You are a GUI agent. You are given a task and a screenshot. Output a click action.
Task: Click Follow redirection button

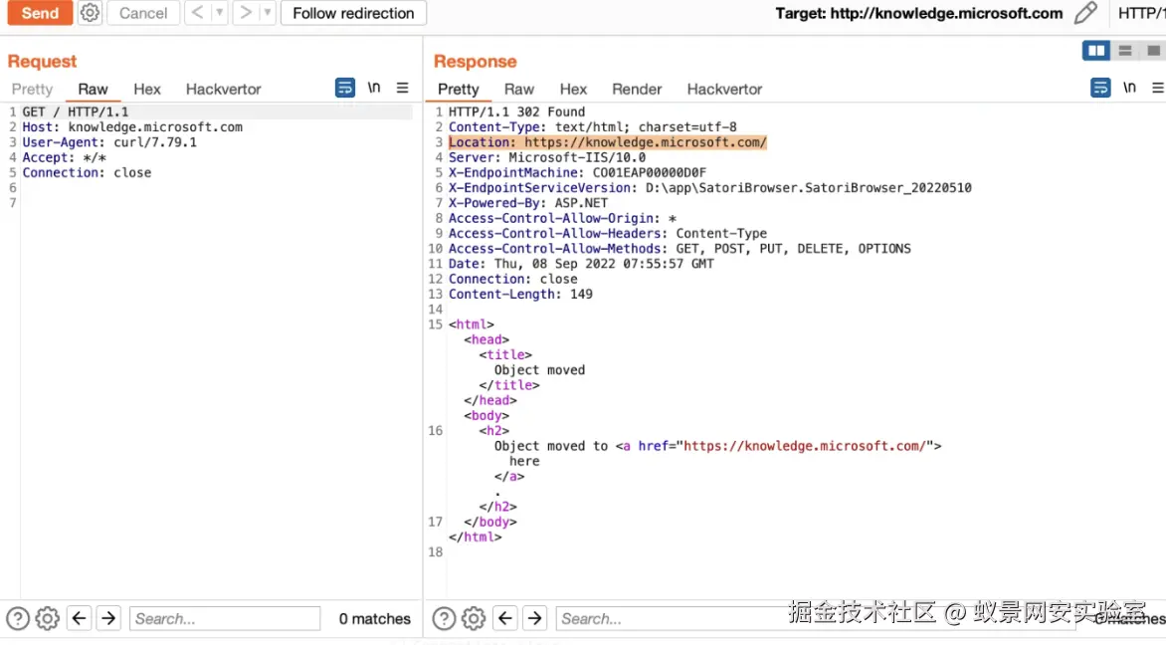353,13
